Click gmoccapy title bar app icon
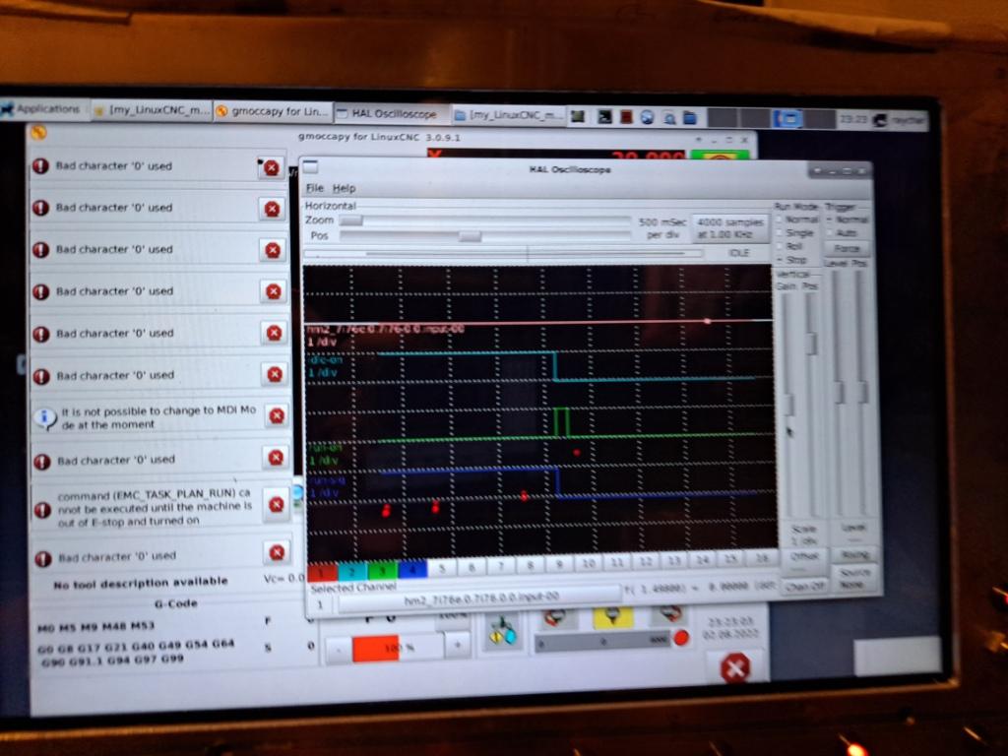Viewport: 1008px width, 756px height. [x=39, y=133]
